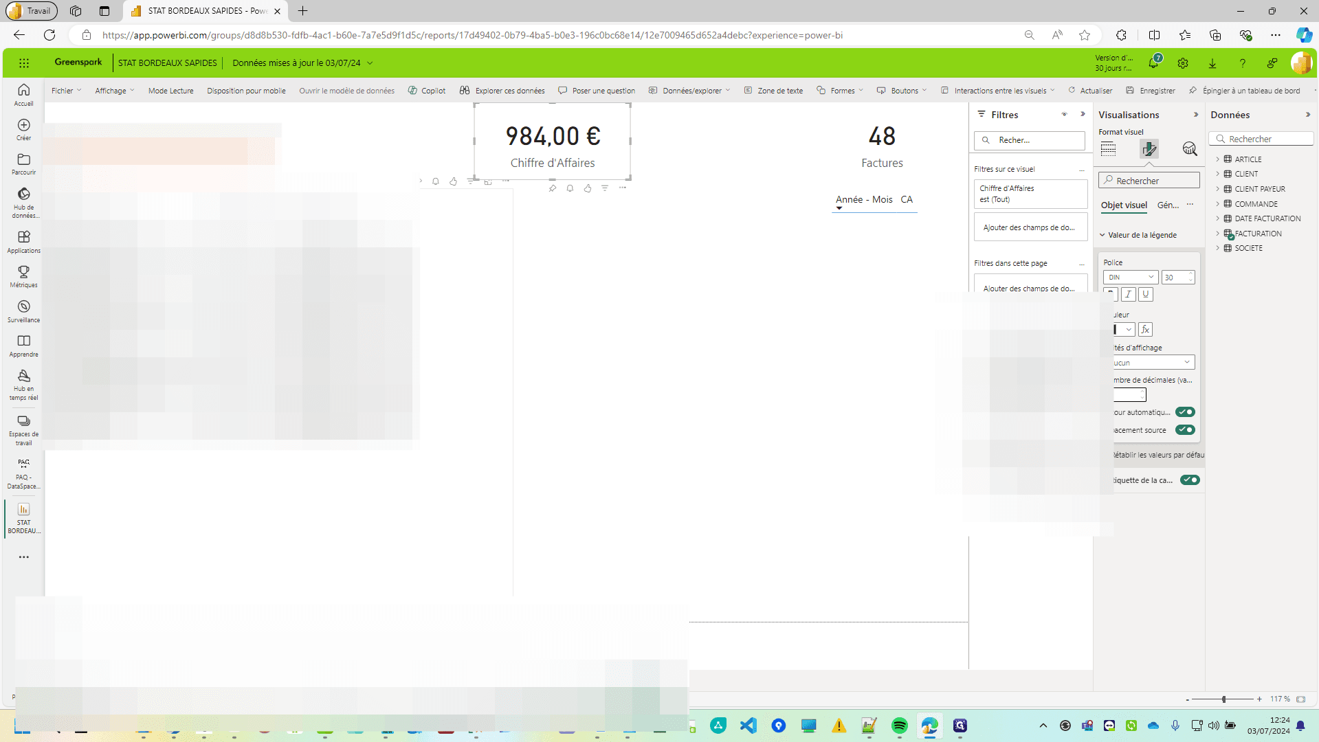Click Explorer ces données
The image size is (1319, 742).
pos(502,91)
